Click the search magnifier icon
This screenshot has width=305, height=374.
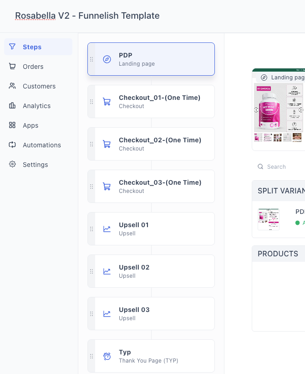click(260, 166)
